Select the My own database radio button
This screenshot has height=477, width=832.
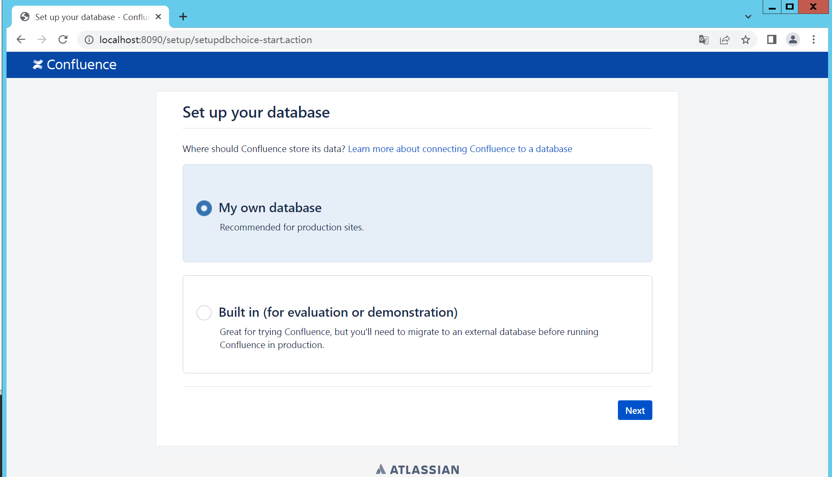pos(204,208)
